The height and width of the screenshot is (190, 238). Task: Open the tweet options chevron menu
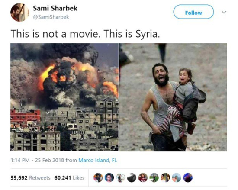pyautogui.click(x=224, y=12)
